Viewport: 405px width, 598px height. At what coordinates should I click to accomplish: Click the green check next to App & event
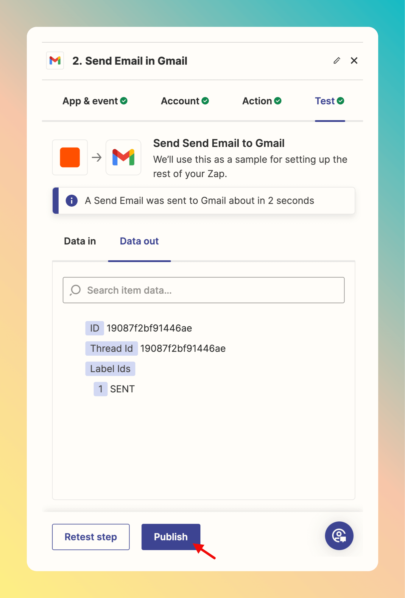click(124, 101)
